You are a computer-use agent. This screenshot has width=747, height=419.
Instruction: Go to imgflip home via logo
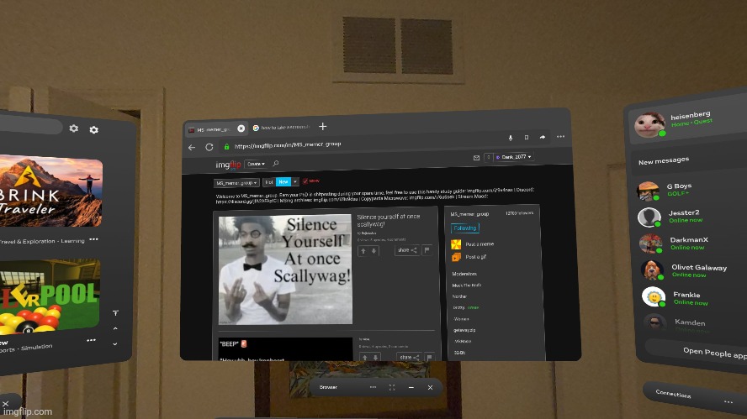click(228, 165)
